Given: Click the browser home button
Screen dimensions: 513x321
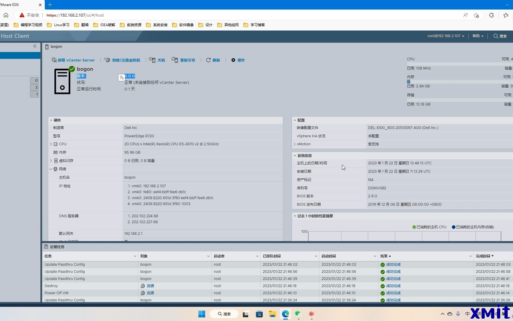Looking at the screenshot, I should (x=6, y=15).
